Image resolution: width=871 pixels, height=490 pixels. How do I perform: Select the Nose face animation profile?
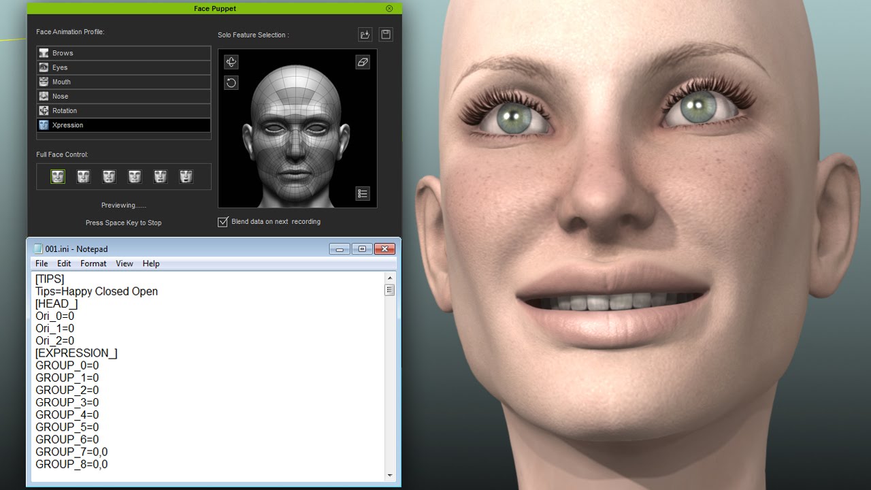click(124, 96)
